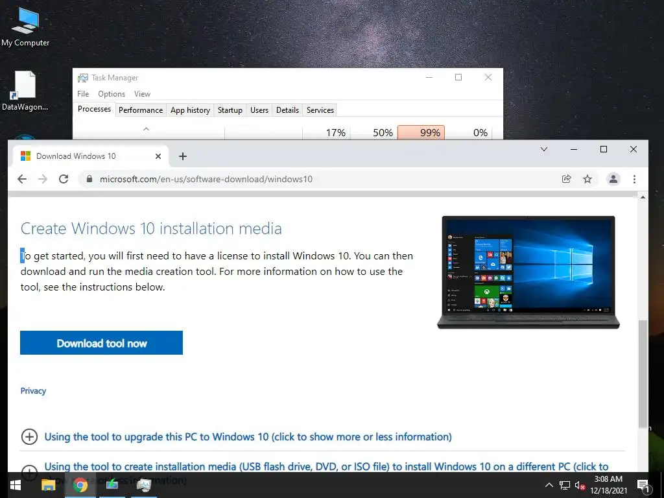
Task: Click scrollbar up arrow in Chrome
Action: (x=643, y=197)
